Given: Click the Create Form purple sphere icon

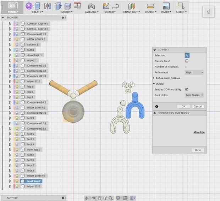Looking at the screenshot, I should pos(29,6).
